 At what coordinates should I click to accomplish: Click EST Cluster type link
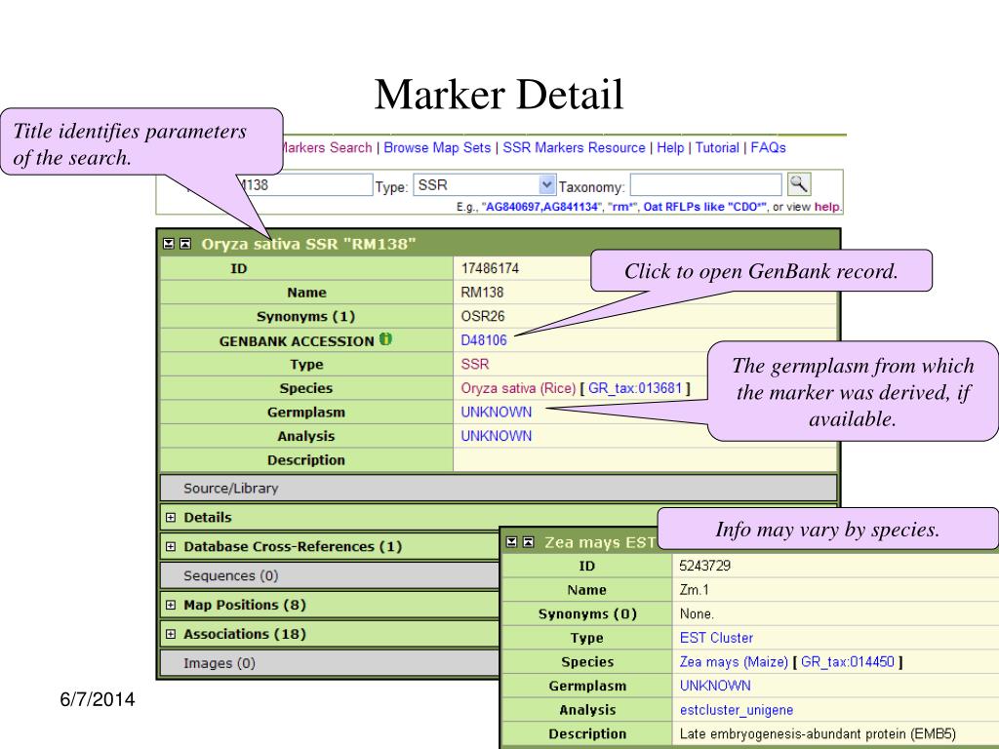coord(716,638)
